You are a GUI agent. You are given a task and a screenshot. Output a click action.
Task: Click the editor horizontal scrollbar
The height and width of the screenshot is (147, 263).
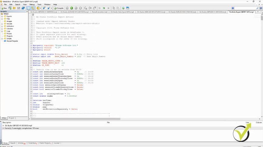coord(76,118)
